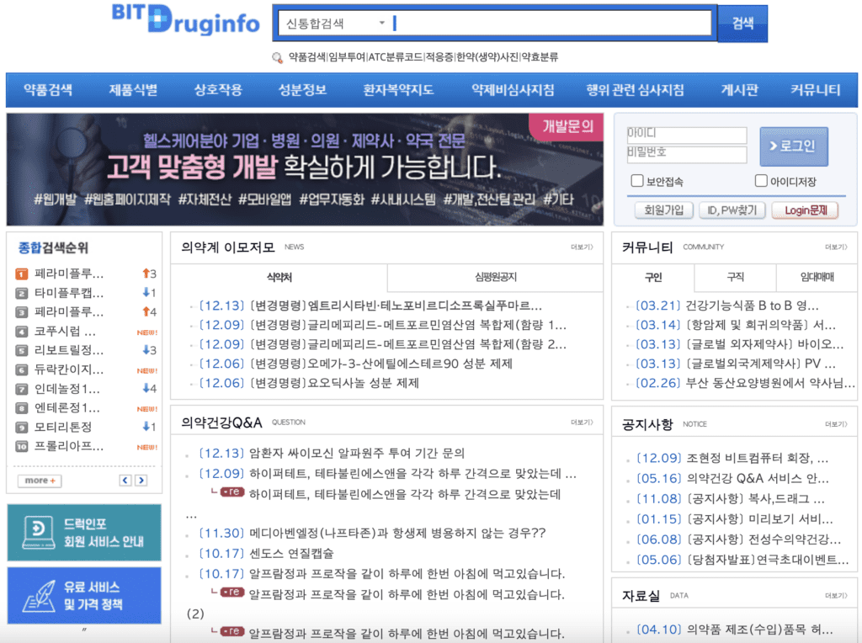Viewport: 862px width, 643px height.
Task: Click the rank 1 badge icon for 페라미플루
Action: (x=21, y=274)
